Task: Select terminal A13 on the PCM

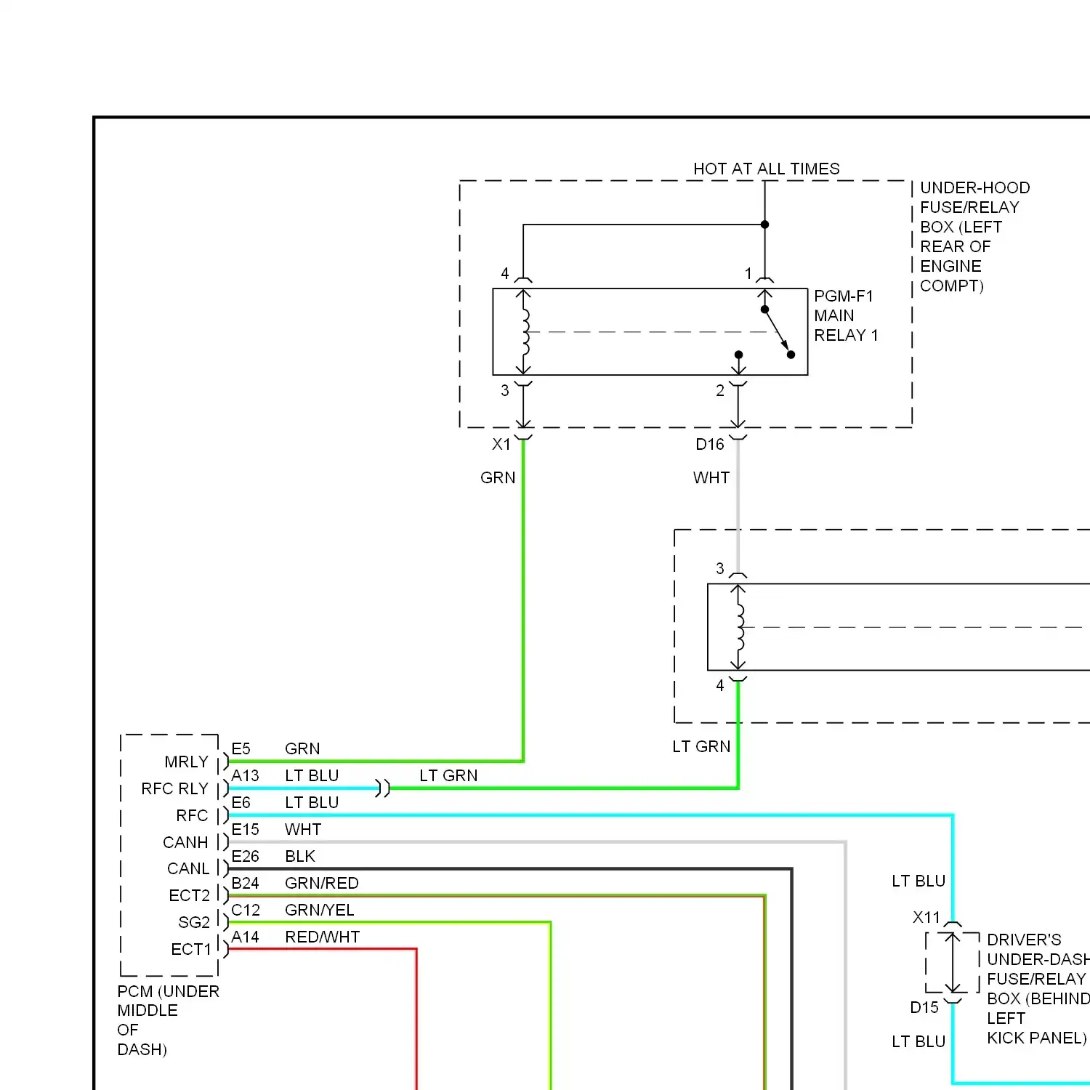Action: click(245, 775)
